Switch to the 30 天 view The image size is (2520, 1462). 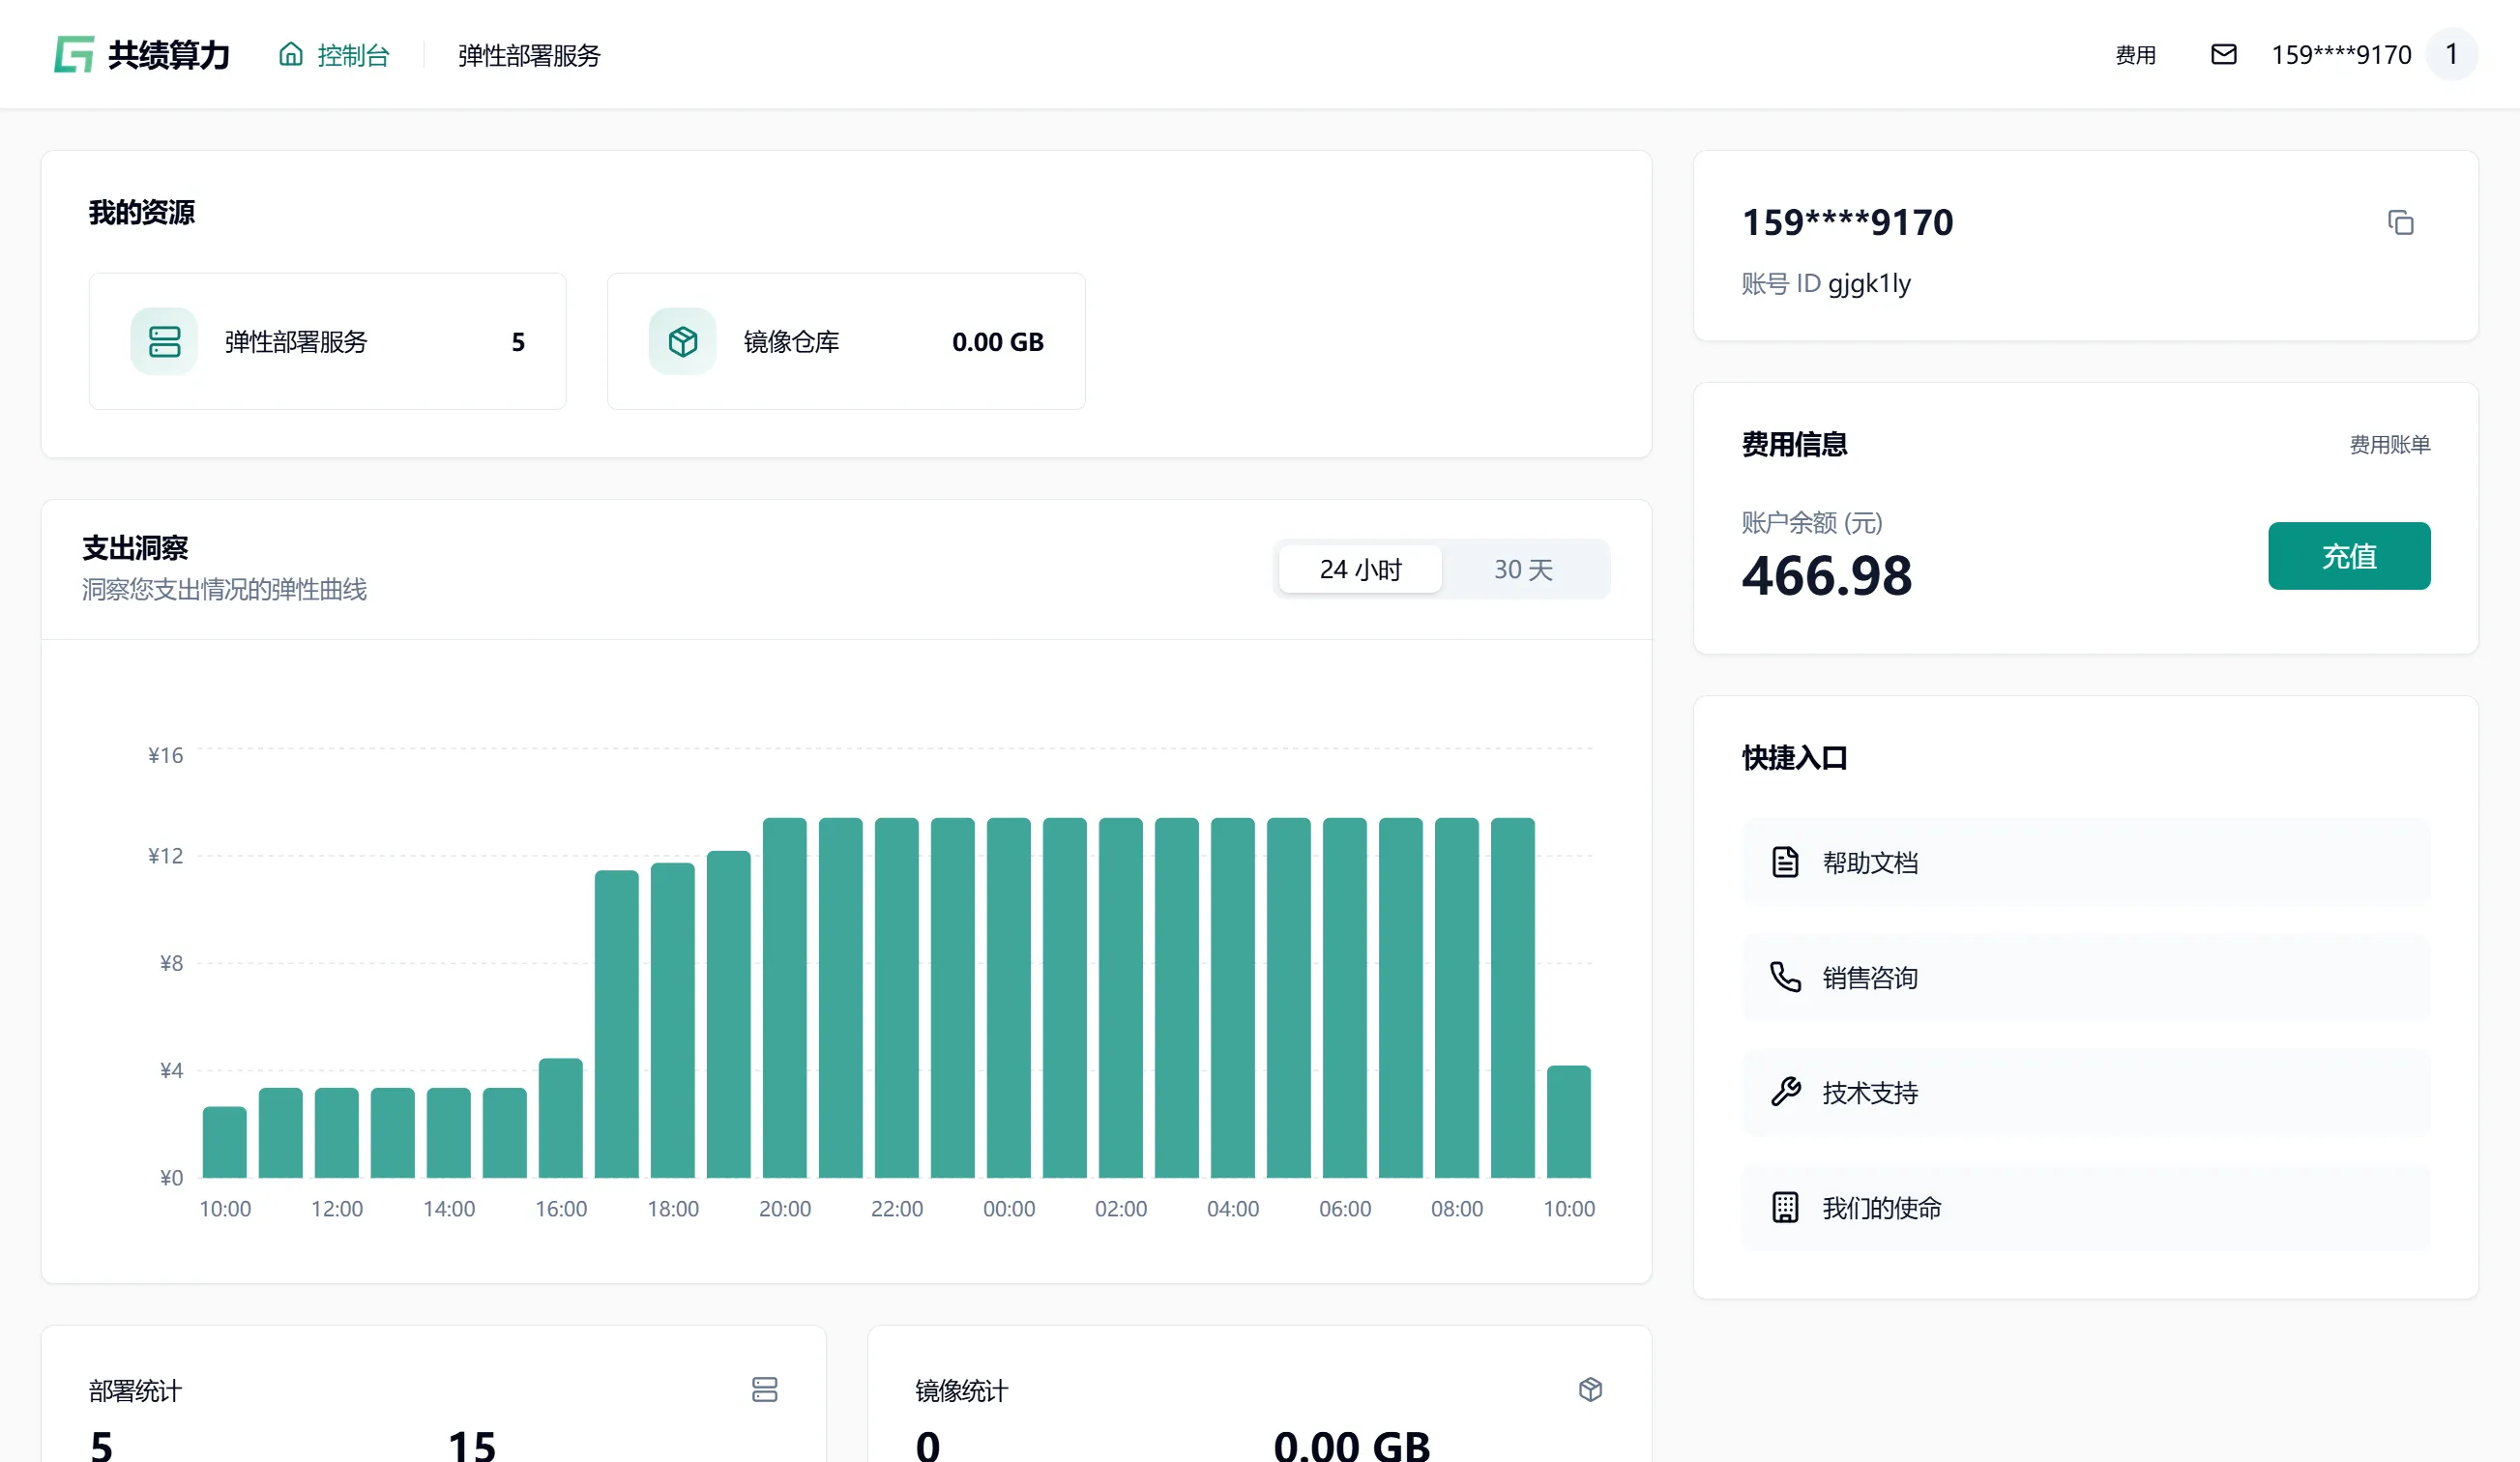tap(1523, 569)
